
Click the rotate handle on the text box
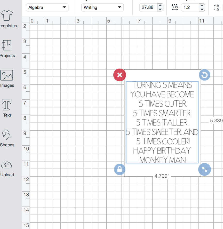[204, 75]
